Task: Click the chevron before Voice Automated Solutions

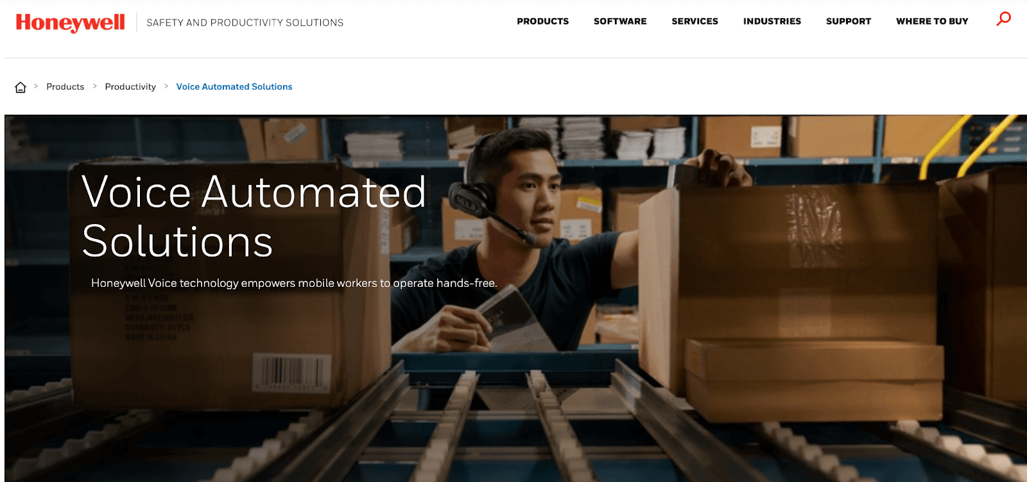Action: pos(166,86)
